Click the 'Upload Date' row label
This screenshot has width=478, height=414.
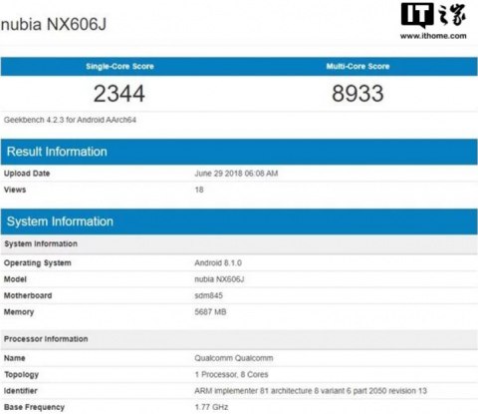27,174
